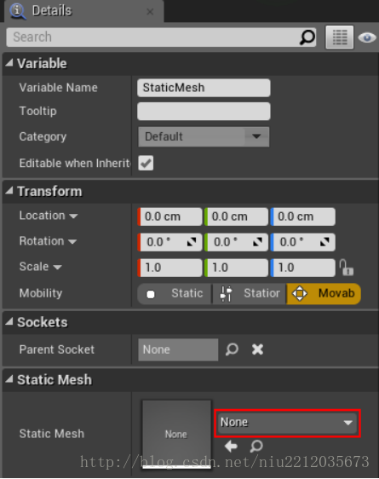379x479 pixels.
Task: Click the Parent Socket None field
Action: pyautogui.click(x=178, y=349)
